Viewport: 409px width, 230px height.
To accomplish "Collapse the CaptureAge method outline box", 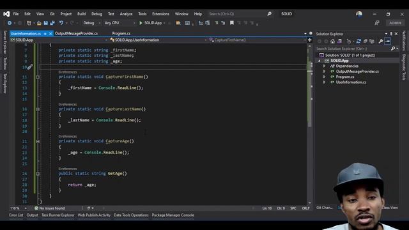I will [38, 141].
